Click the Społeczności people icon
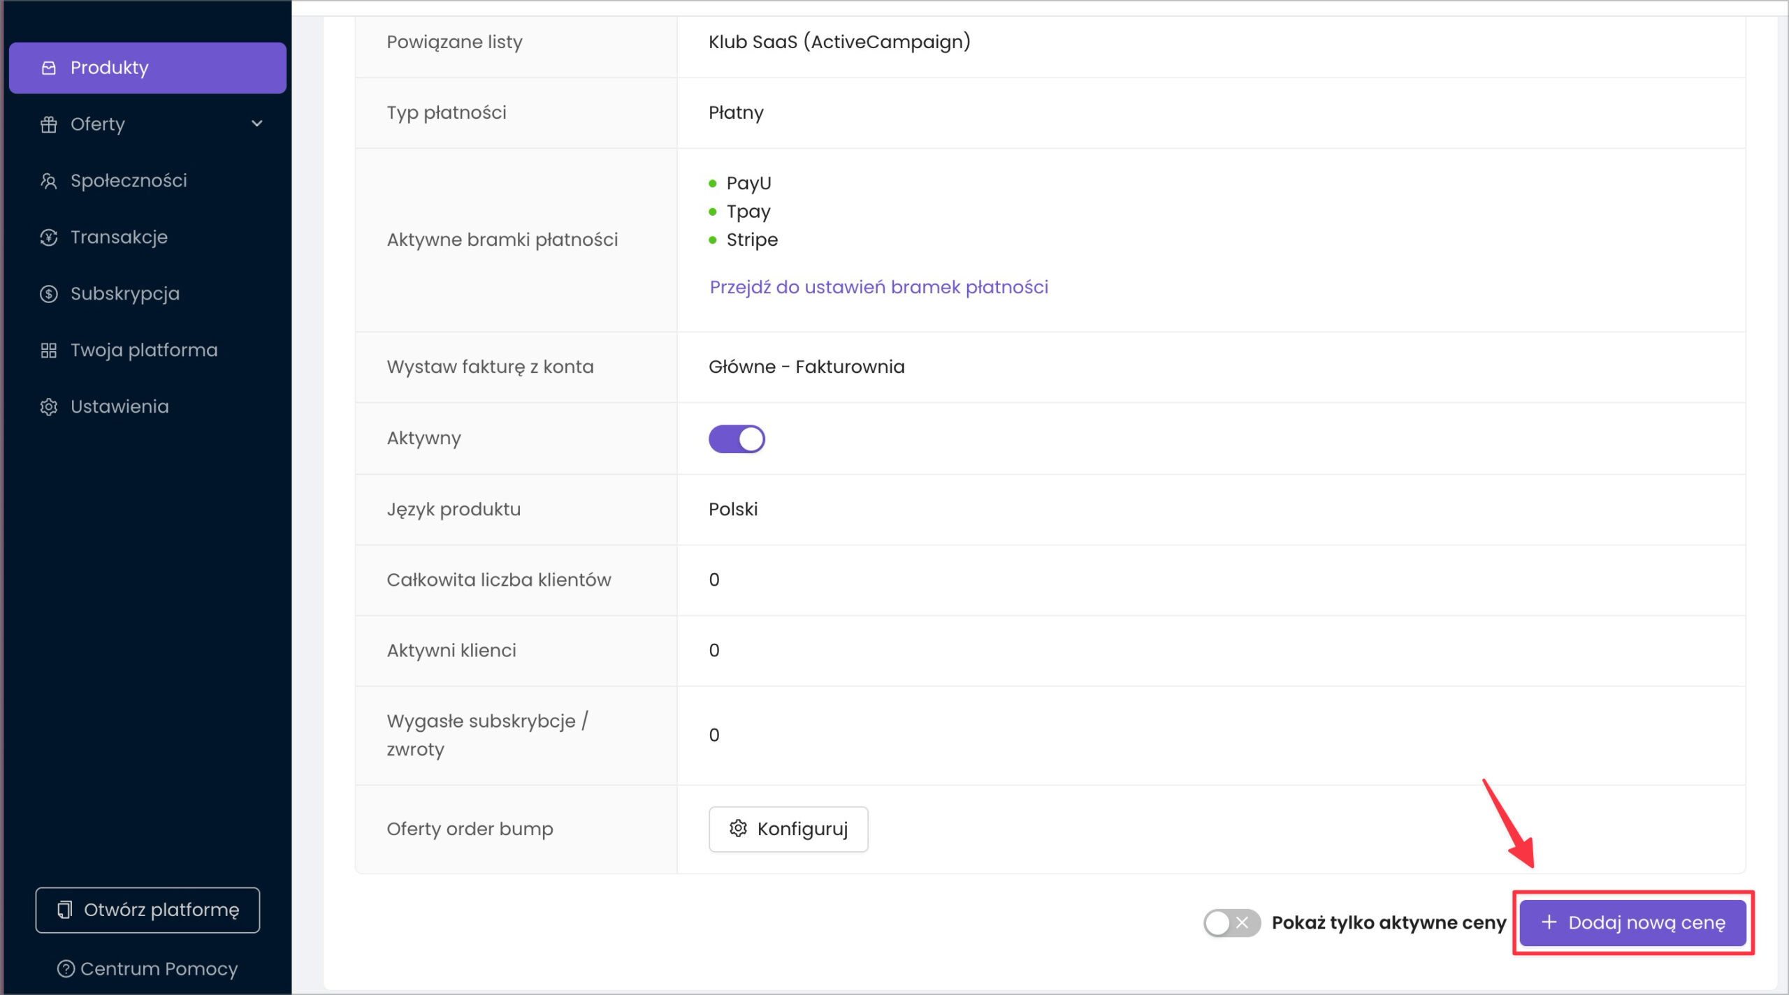 48,181
